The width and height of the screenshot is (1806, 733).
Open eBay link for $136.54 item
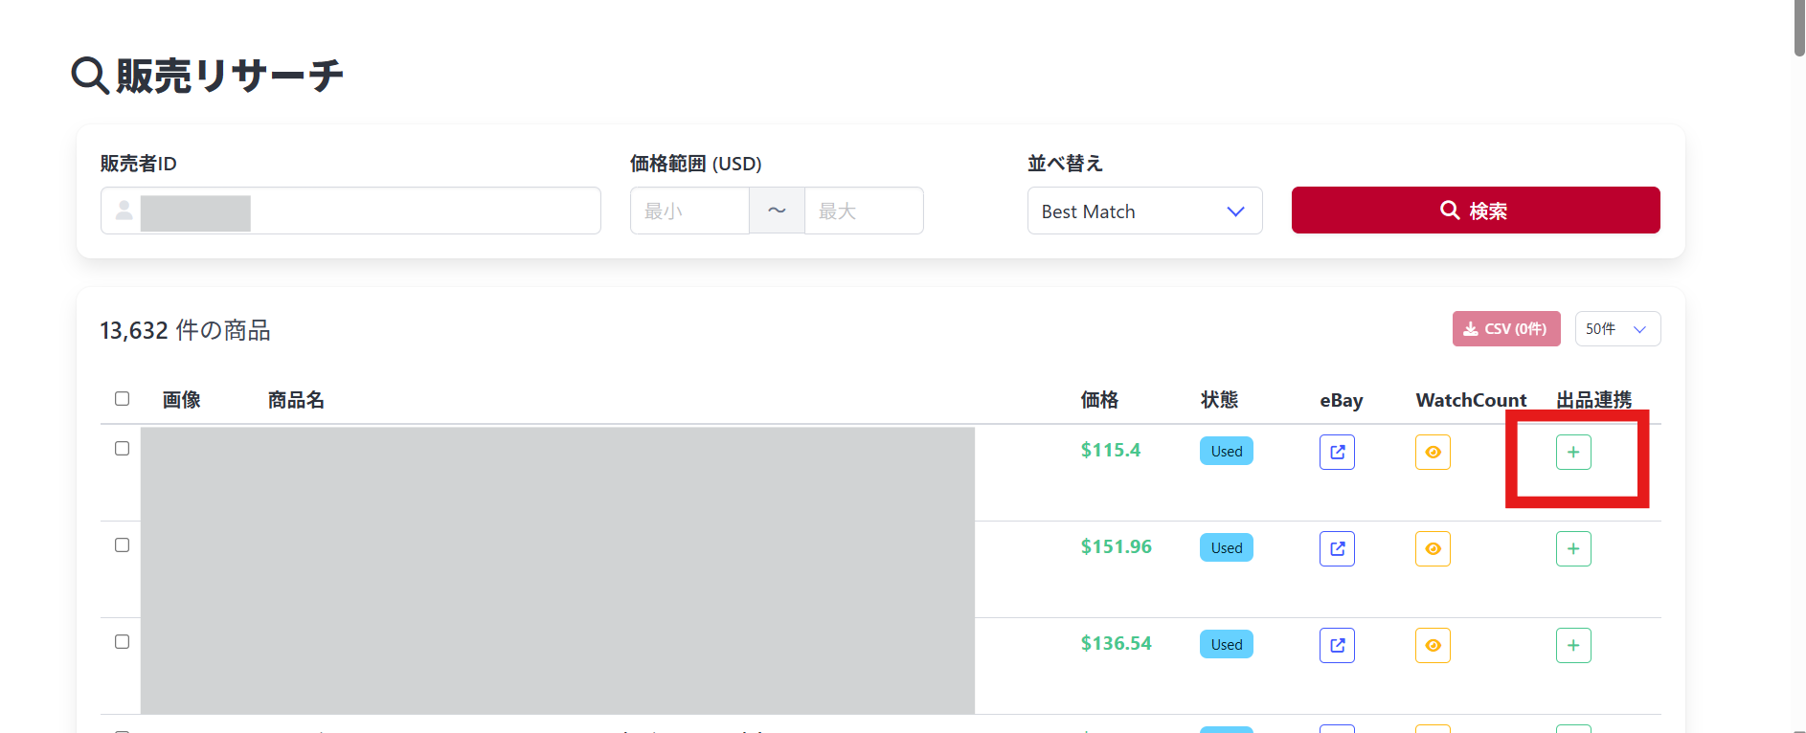[1337, 645]
